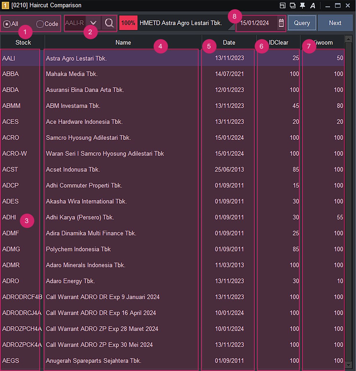This screenshot has width=356, height=371.
Task: Sort by the Stock column header
Action: pyautogui.click(x=23, y=43)
